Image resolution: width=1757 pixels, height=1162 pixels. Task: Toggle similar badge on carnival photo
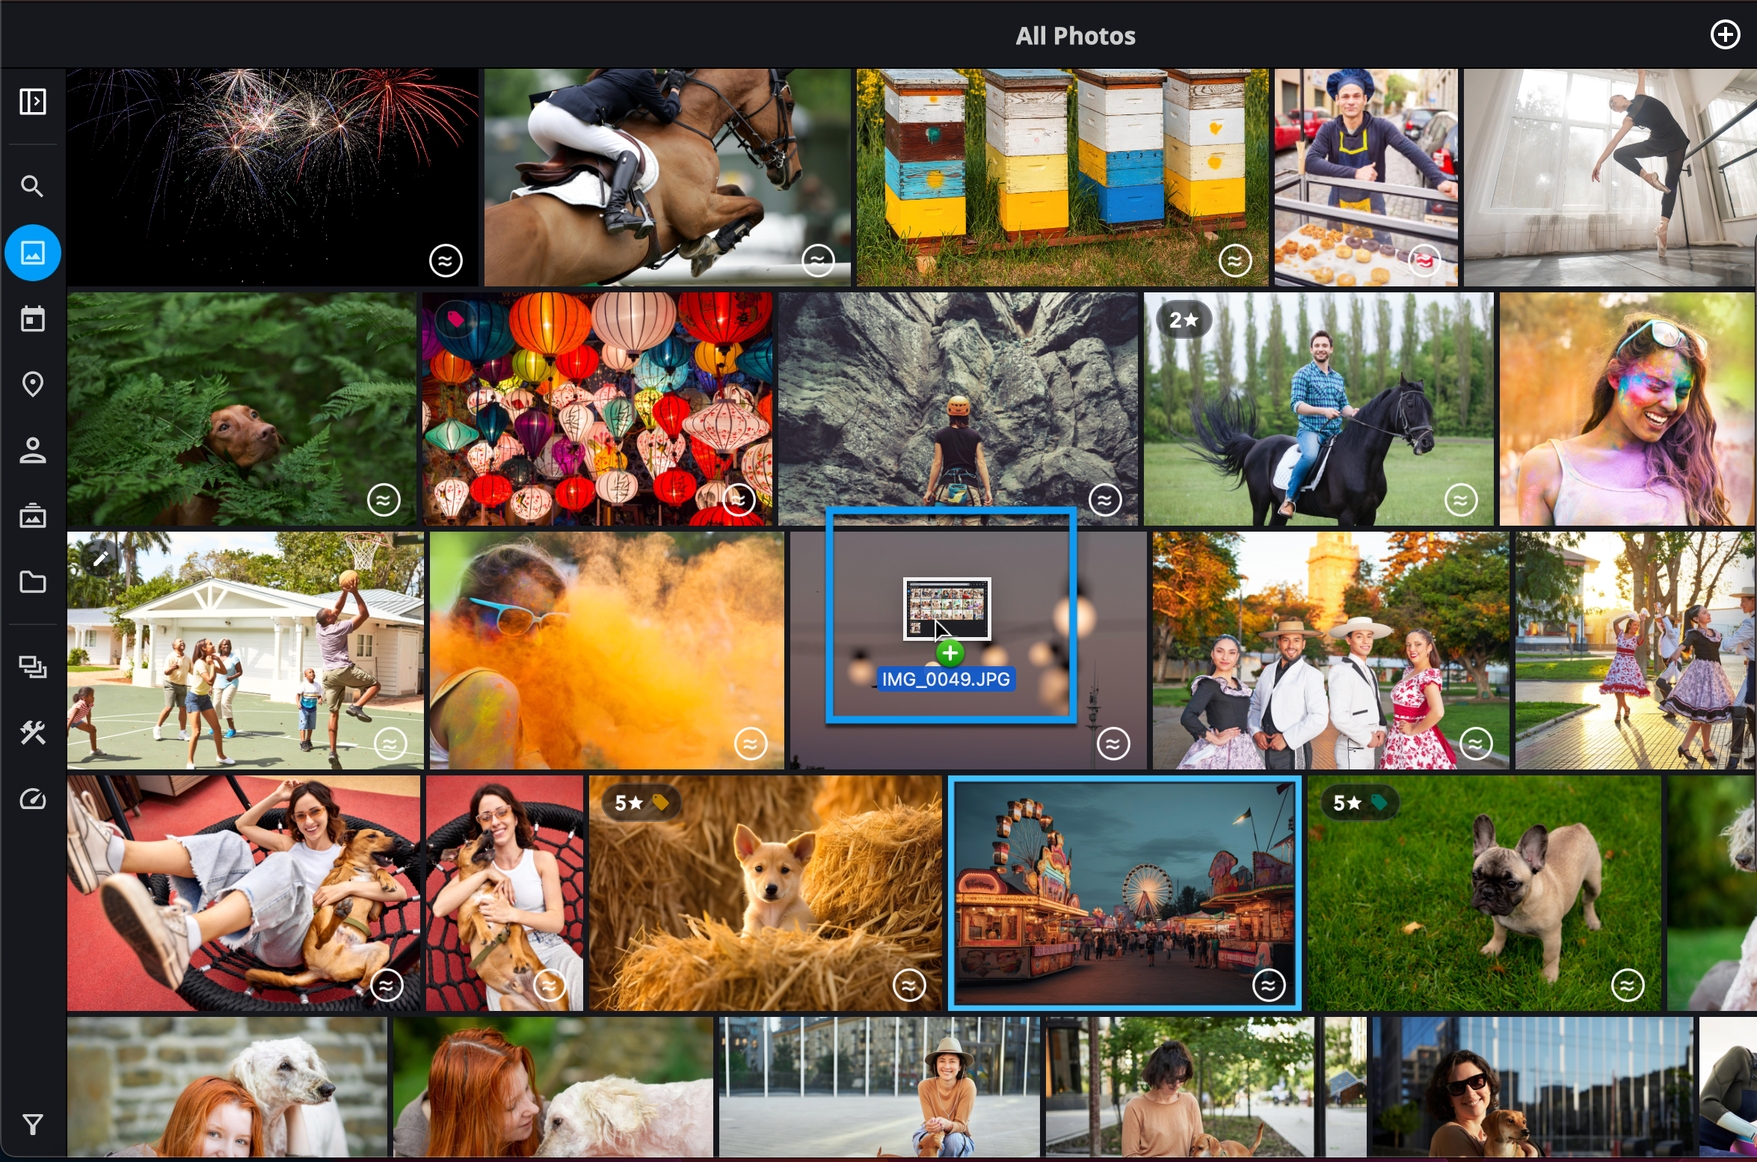tap(1268, 985)
